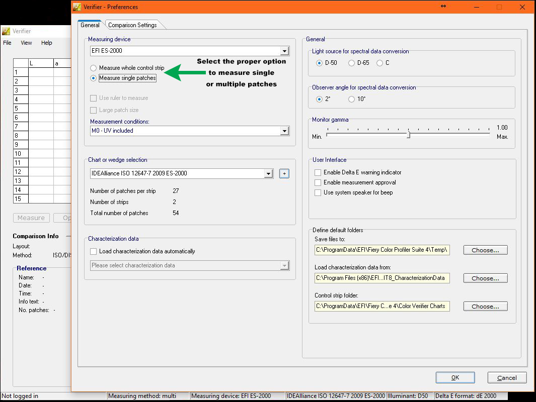Click Choose for Control strip folder
Image resolution: width=536 pixels, height=402 pixels.
point(485,307)
